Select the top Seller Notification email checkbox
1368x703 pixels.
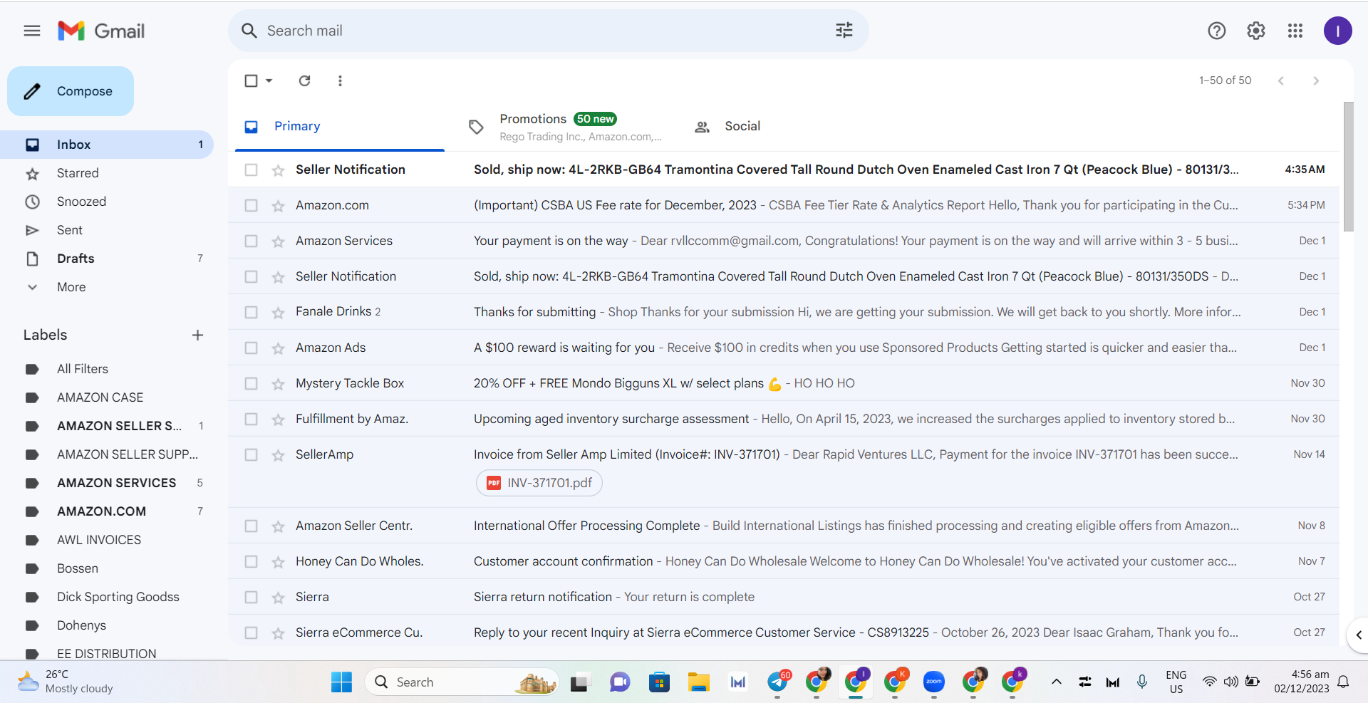click(251, 170)
